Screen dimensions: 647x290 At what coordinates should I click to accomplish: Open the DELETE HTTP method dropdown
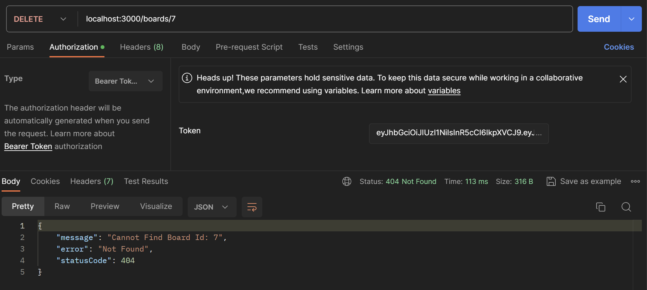40,19
